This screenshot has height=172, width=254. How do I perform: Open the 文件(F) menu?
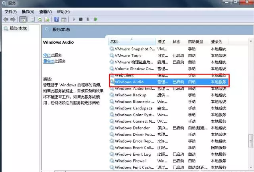pos(11,12)
